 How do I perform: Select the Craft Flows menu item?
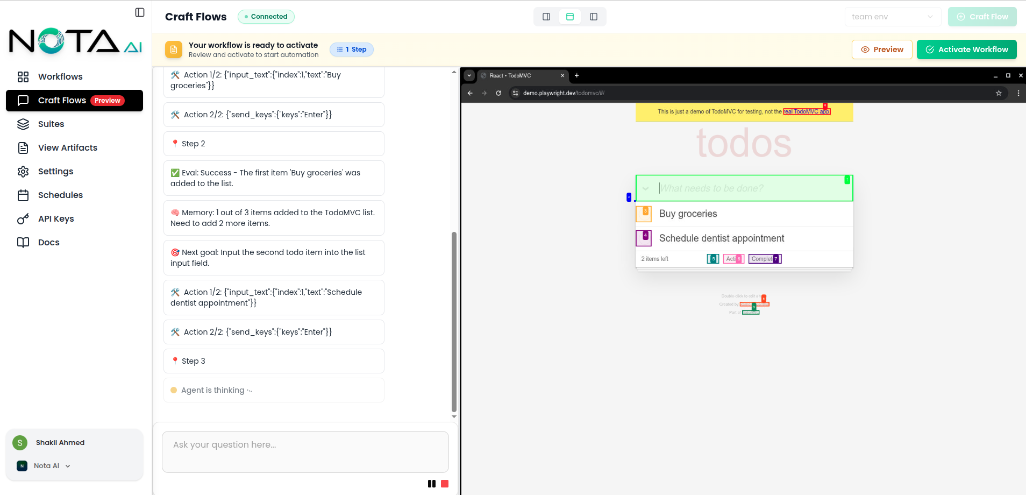(x=62, y=100)
